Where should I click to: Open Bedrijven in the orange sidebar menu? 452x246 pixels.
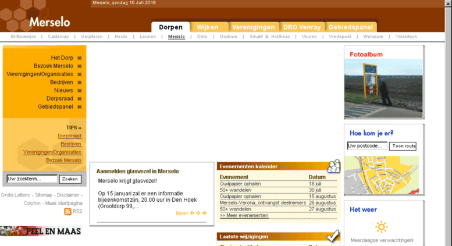[x=62, y=82]
